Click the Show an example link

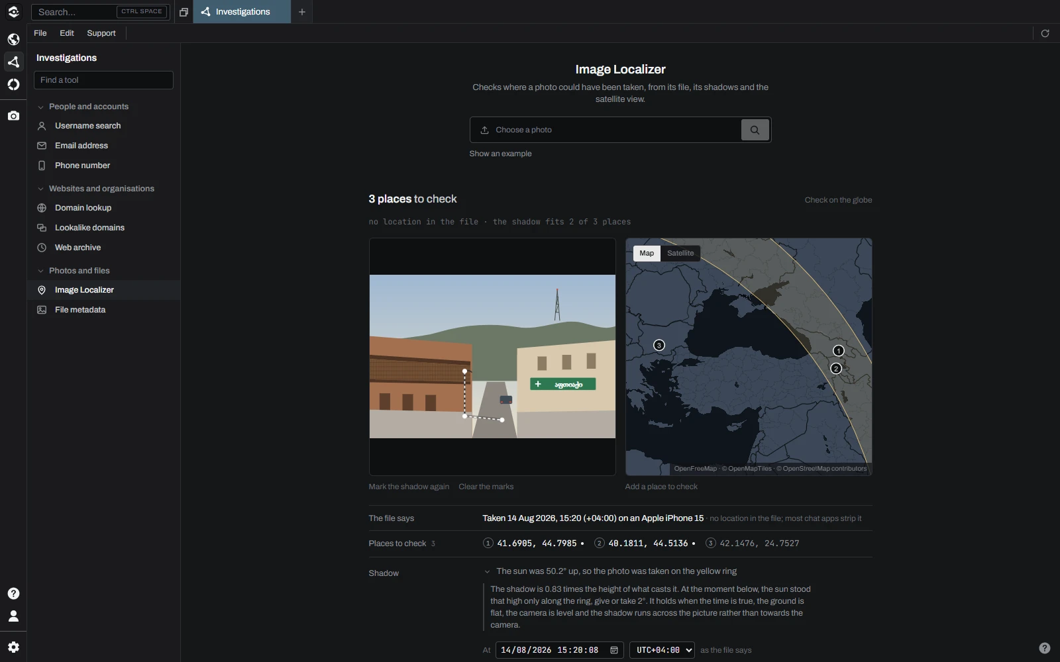[500, 154]
